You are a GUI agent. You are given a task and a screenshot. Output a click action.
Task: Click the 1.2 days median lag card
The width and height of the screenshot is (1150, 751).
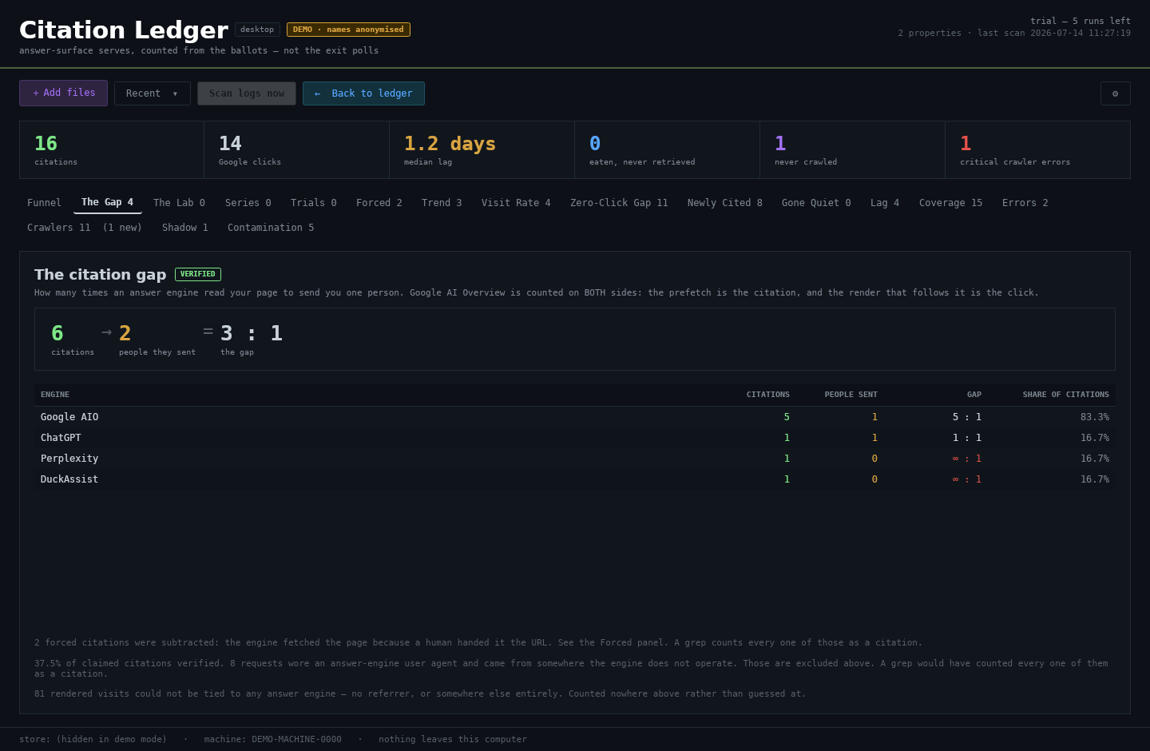[x=482, y=149]
